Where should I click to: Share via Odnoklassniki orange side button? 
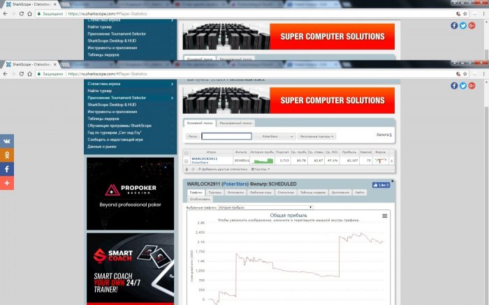click(x=7, y=155)
